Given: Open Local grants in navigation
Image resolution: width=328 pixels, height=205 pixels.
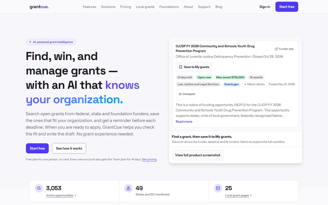Looking at the screenshot, I should point(145,7).
